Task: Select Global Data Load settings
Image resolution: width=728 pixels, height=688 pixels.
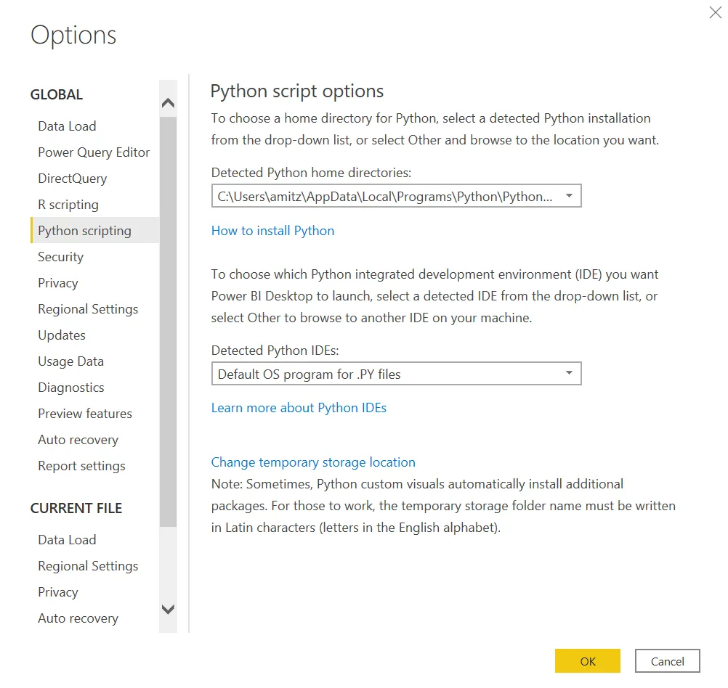Action: [67, 126]
